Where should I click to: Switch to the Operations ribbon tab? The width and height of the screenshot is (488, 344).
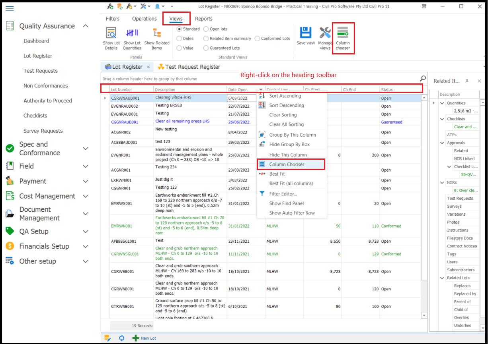[144, 19]
